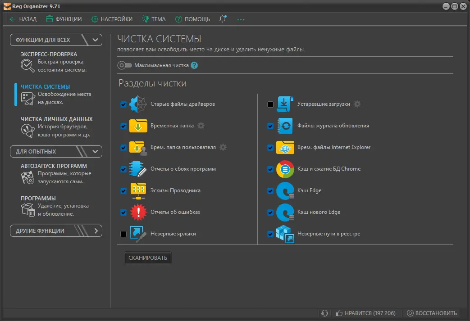Click the Chrome cache icon
This screenshot has height=321, width=470.
[x=285, y=169]
